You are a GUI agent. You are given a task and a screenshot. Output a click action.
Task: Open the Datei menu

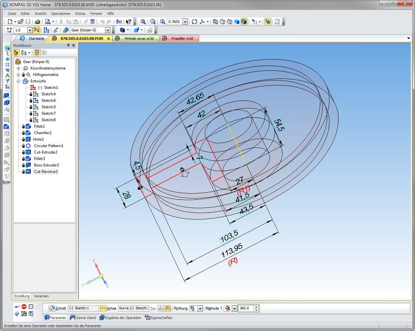pos(12,13)
